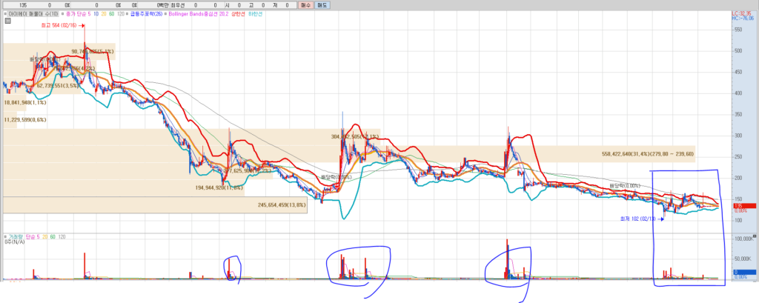Viewport: 759px width, 303px height.
Task: Select the 거래량 volume indicator label
Action: click(x=15, y=236)
